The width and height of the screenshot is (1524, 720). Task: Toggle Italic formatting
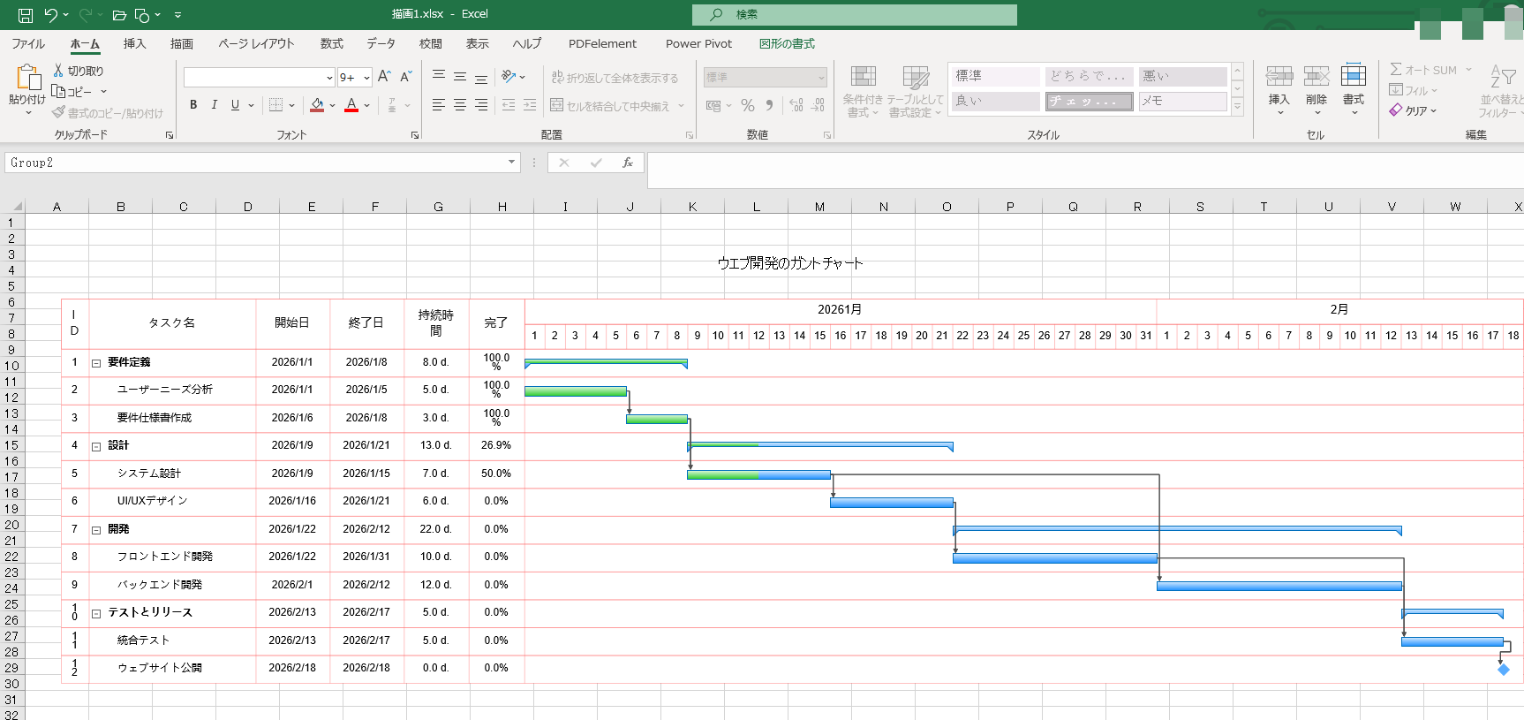[x=214, y=105]
